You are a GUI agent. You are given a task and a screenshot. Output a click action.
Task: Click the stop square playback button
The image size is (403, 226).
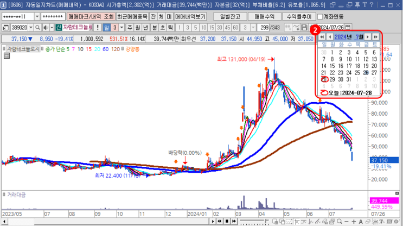point(227,221)
